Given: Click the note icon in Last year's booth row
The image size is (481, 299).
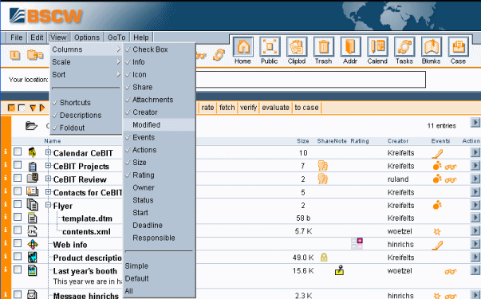Looking at the screenshot, I should pyautogui.click(x=339, y=270).
